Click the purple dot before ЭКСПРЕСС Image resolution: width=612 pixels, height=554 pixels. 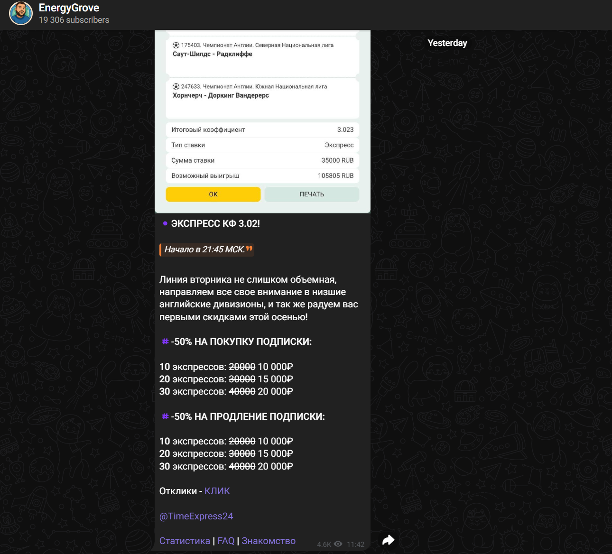click(x=165, y=223)
